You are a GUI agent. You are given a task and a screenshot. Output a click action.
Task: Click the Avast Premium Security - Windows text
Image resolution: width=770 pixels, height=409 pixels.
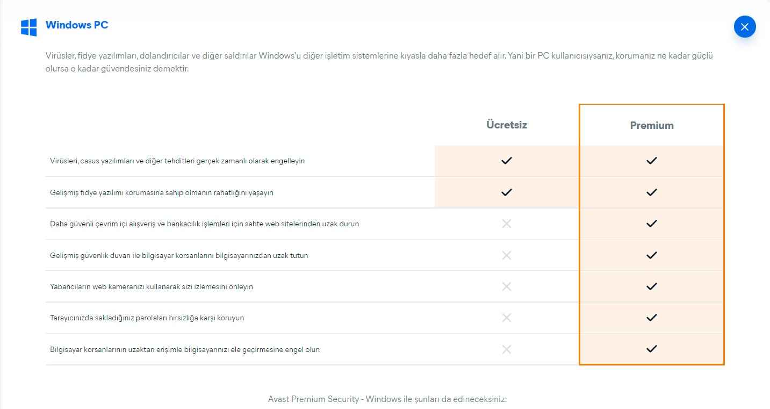[387, 399]
